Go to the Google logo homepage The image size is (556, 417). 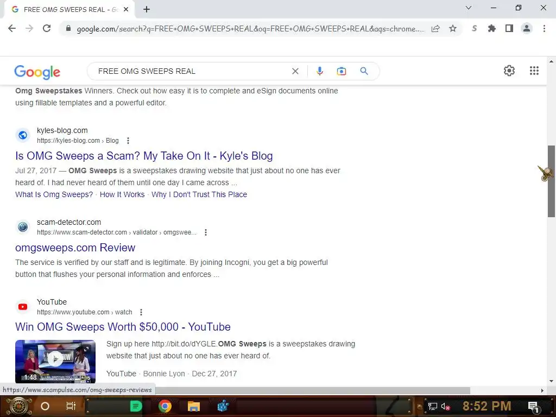pyautogui.click(x=37, y=72)
